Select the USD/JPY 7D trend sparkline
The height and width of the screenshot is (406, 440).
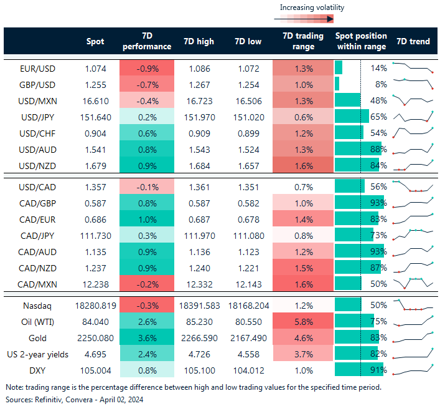click(x=413, y=117)
